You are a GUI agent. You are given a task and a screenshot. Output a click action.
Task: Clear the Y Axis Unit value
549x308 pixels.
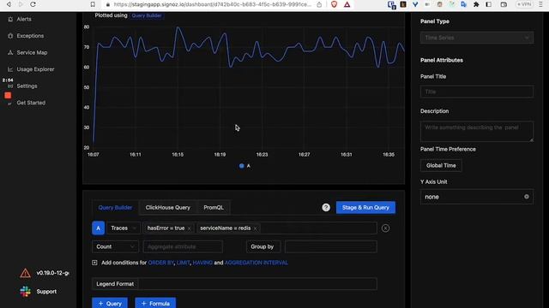(x=526, y=197)
